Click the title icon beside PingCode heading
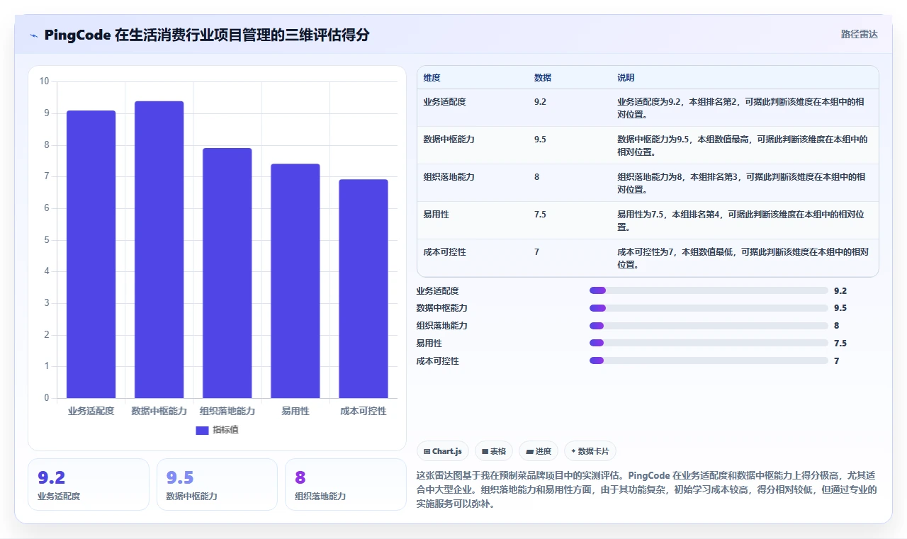This screenshot has height=539, width=907. click(x=33, y=35)
